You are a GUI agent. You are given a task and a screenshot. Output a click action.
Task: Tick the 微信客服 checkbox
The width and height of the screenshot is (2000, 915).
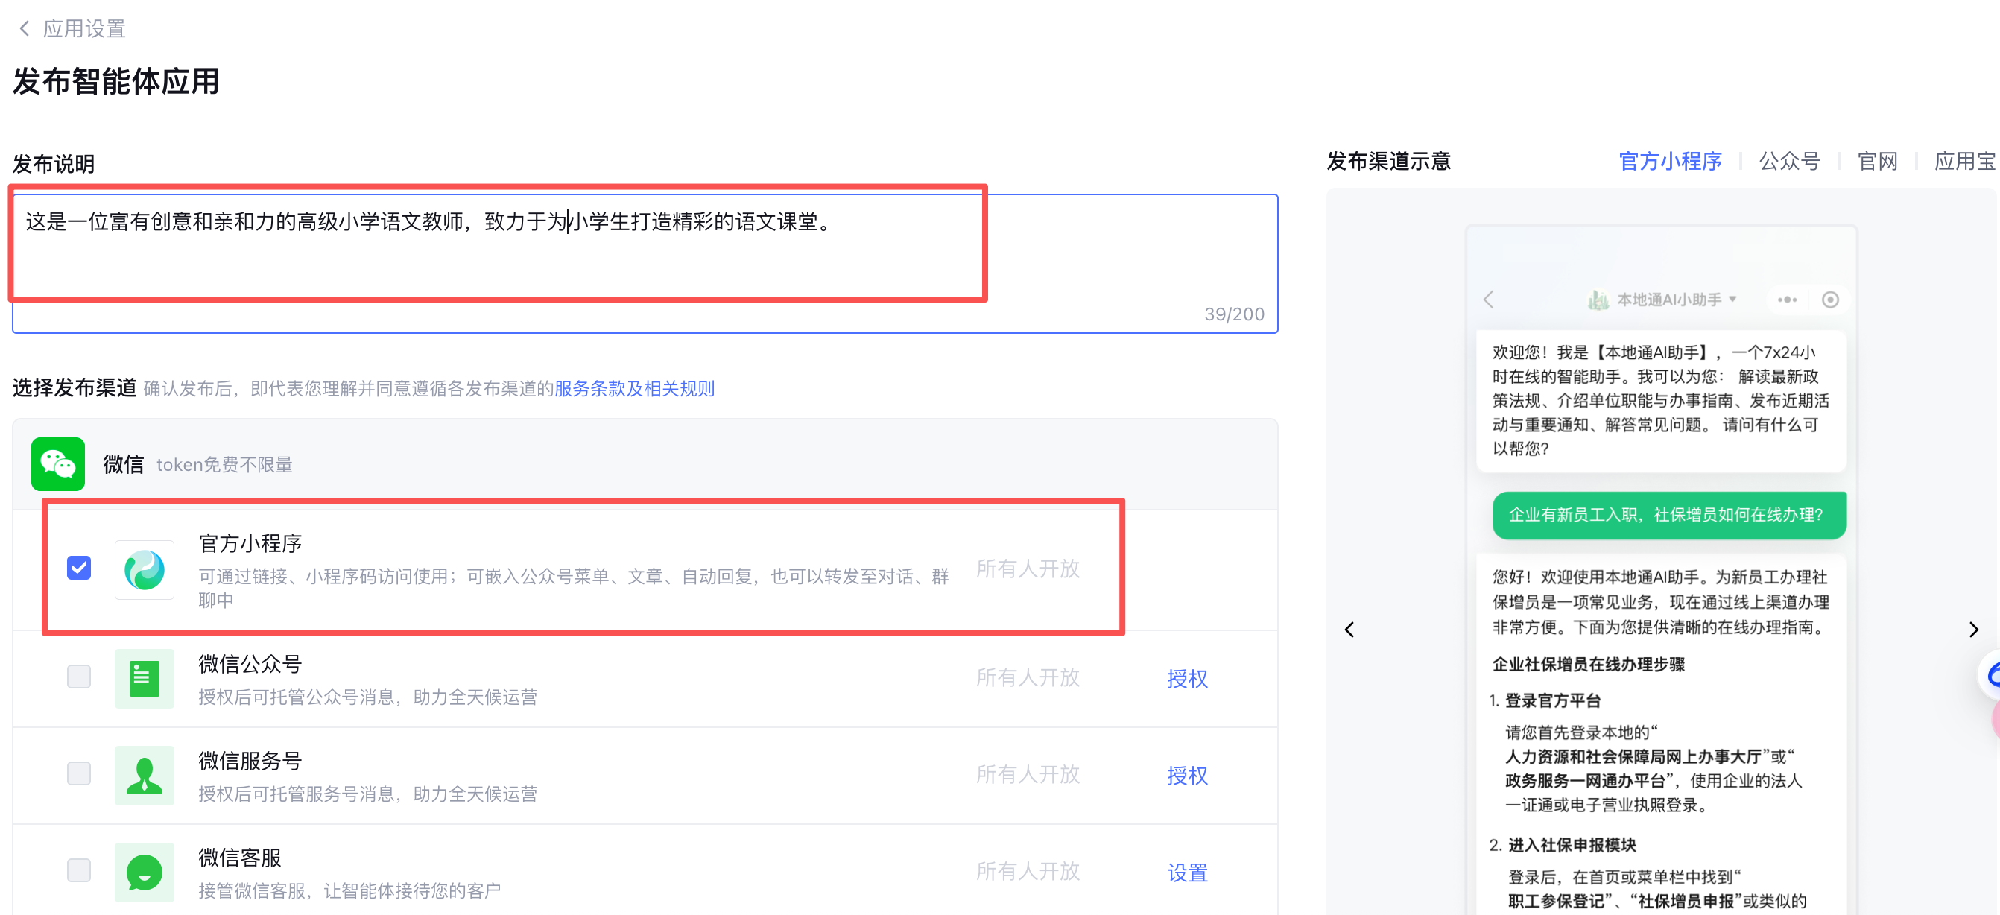[x=79, y=871]
